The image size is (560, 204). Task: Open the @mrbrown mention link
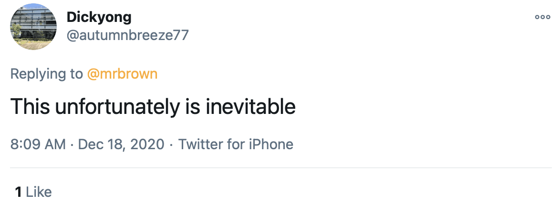122,74
